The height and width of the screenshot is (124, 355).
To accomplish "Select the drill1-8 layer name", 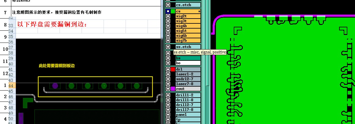I will coord(188,100).
